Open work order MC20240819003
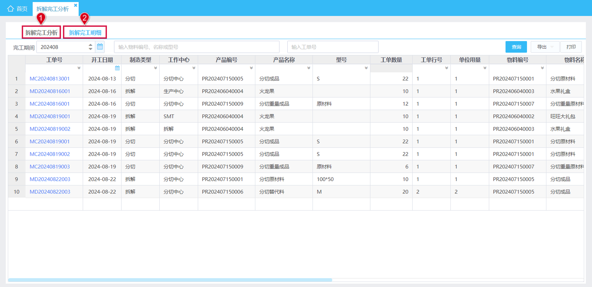This screenshot has width=592, height=287. 49,166
